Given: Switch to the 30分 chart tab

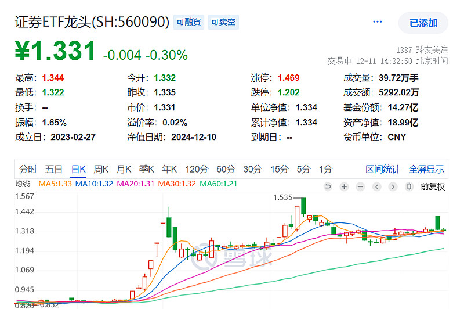Looking at the screenshot, I should point(252,169).
